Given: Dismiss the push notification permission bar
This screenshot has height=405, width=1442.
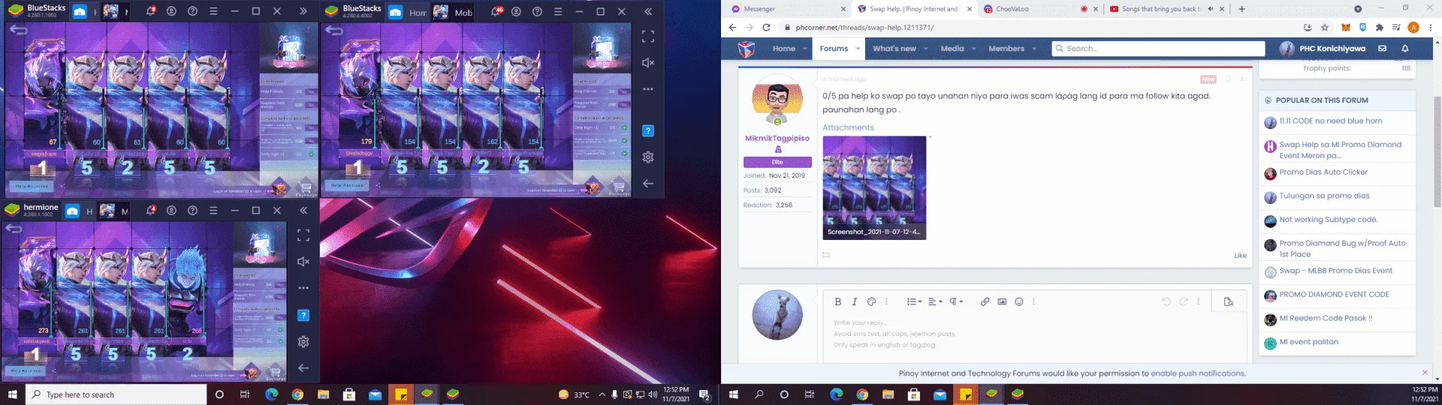Looking at the screenshot, I should pos(1425,372).
